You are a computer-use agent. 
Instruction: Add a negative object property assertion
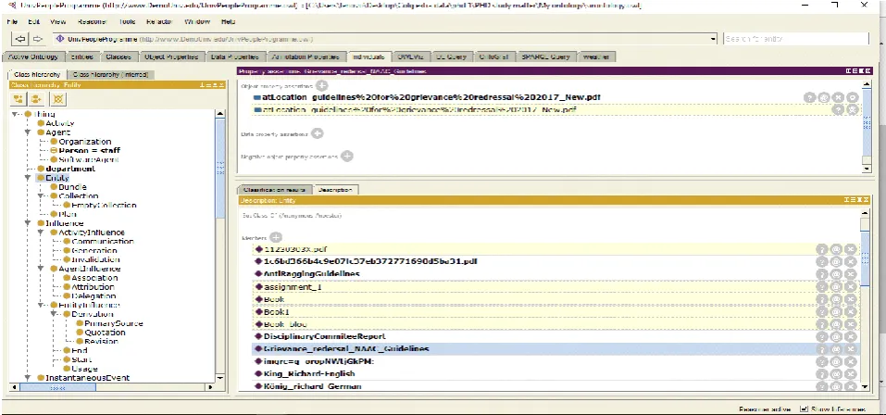347,156
